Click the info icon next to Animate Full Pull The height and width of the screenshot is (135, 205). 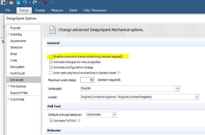click(x=79, y=121)
